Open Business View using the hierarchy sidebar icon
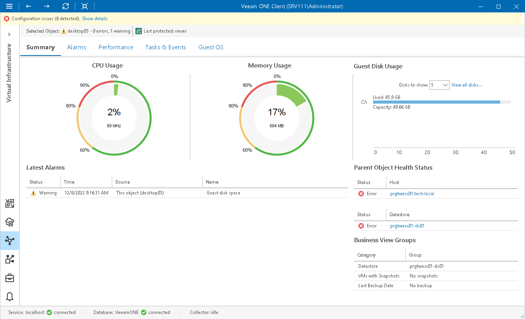Image resolution: width=525 pixels, height=319 pixels. pyautogui.click(x=9, y=259)
